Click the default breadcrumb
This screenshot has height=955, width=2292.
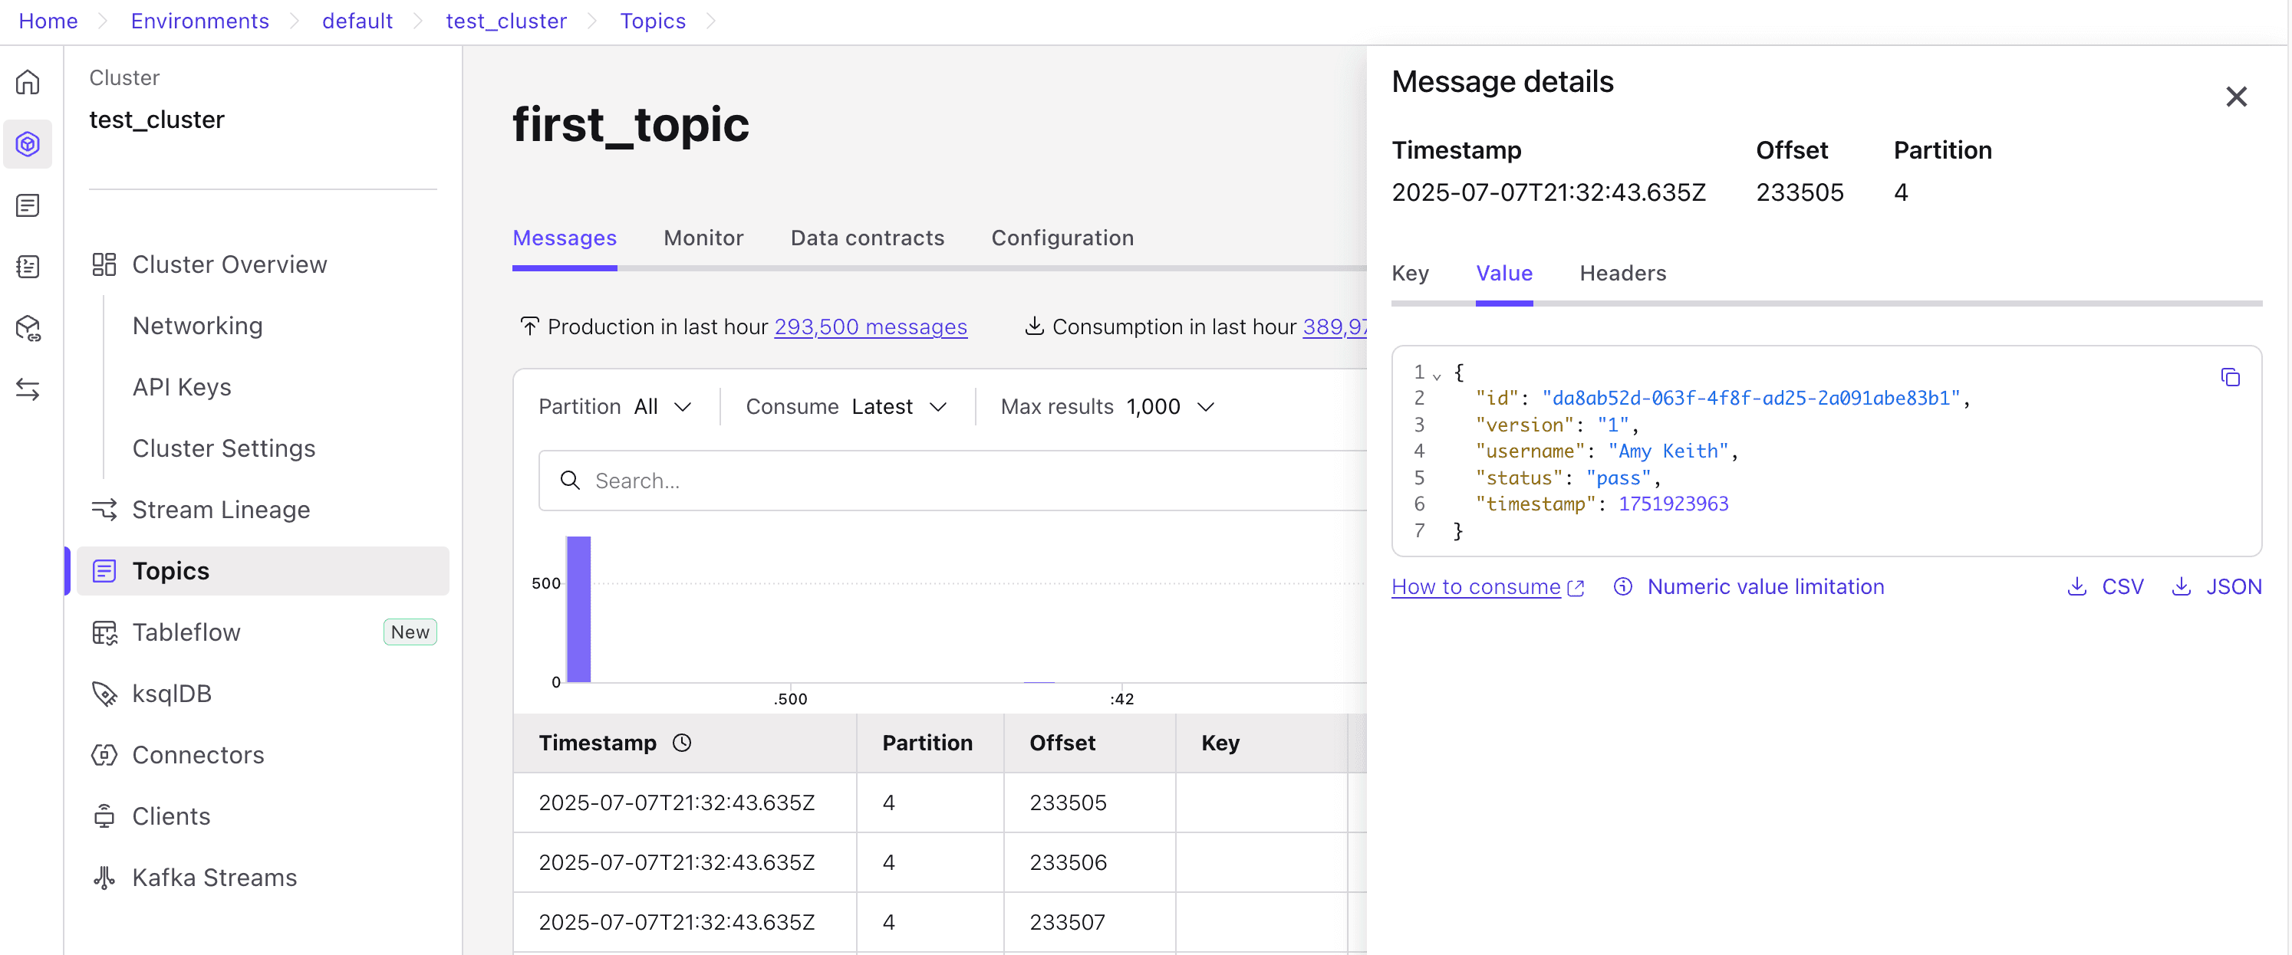357,21
